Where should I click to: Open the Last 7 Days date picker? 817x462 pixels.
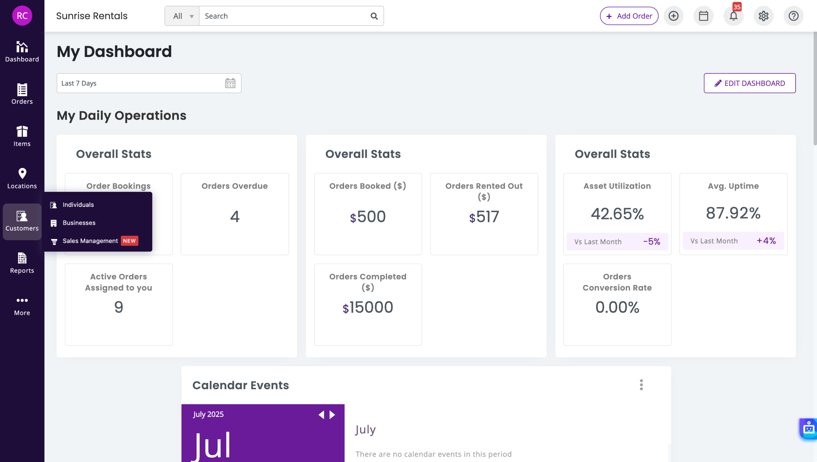click(149, 83)
